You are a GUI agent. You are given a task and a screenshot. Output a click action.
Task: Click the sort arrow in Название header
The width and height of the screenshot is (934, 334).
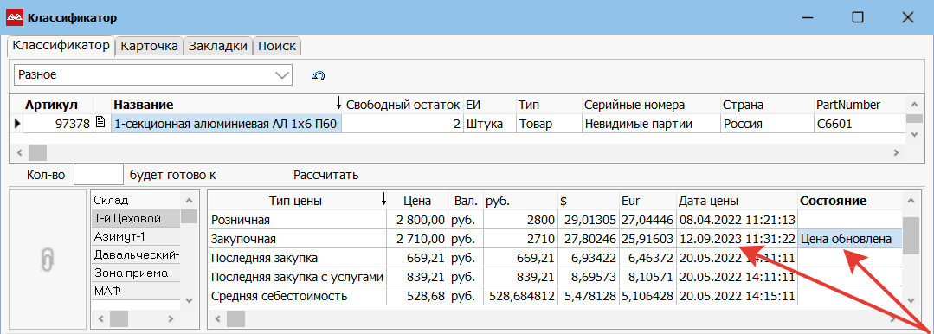click(x=338, y=105)
